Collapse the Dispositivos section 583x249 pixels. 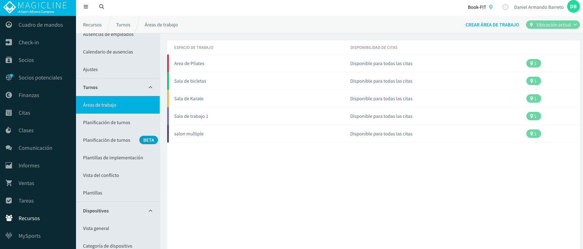151,211
